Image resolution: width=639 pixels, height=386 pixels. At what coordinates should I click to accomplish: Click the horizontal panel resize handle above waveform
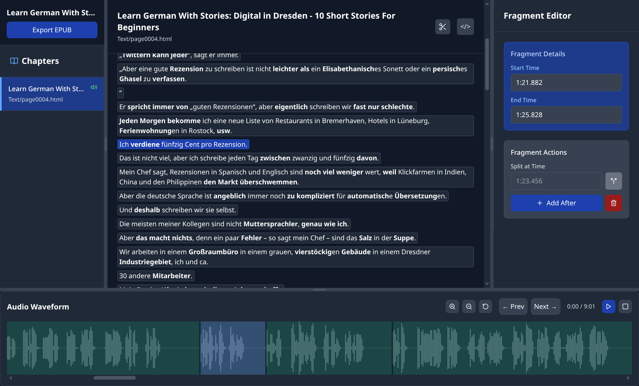tap(319, 289)
